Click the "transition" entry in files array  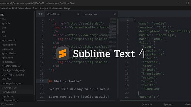pos(152,74)
